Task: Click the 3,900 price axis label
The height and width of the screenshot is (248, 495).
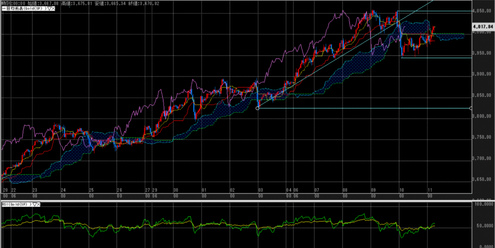Action: point(482,74)
